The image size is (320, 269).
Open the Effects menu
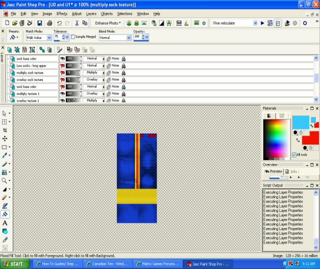point(61,13)
